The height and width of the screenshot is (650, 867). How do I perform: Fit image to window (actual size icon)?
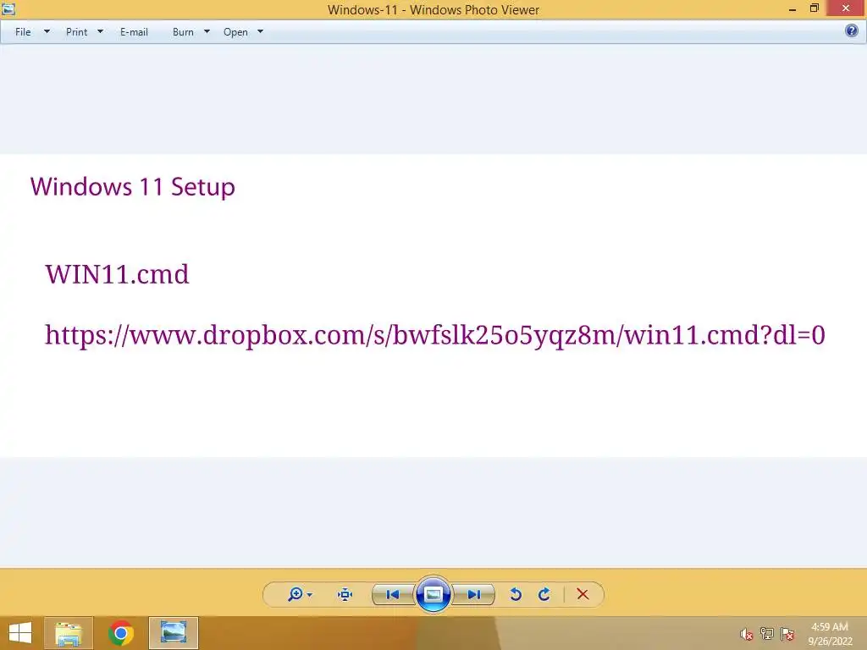click(x=345, y=595)
